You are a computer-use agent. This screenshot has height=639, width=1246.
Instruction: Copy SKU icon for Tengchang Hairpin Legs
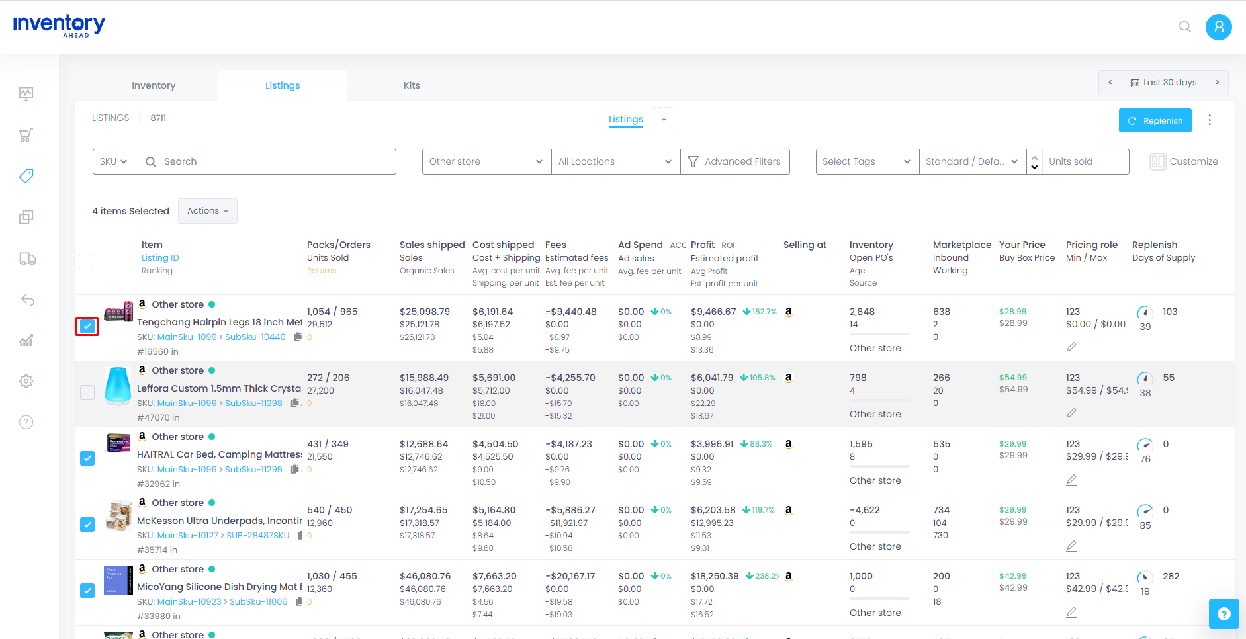(x=298, y=337)
